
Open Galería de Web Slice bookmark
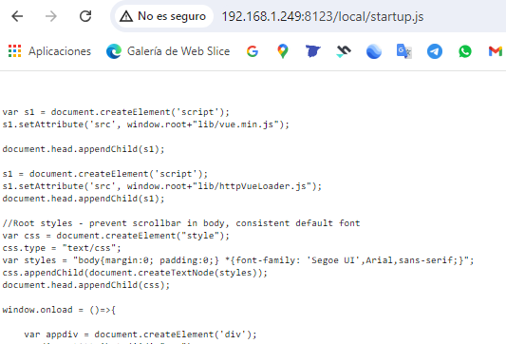click(x=178, y=51)
